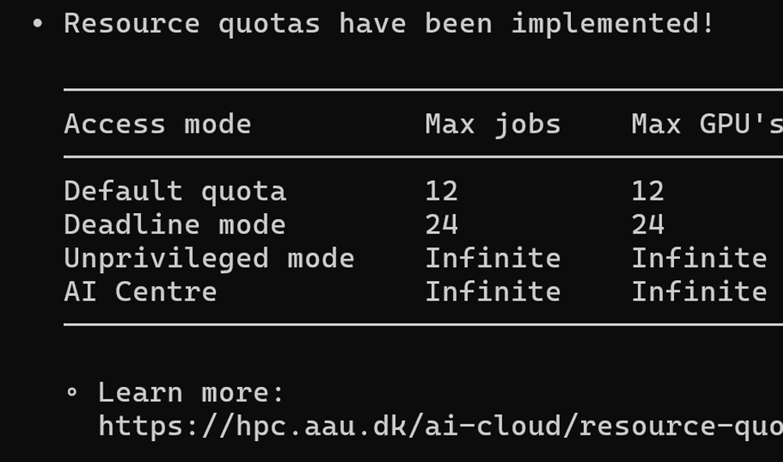Click Max GPU's value 12 for Default quota
783x462 pixels.
click(648, 191)
